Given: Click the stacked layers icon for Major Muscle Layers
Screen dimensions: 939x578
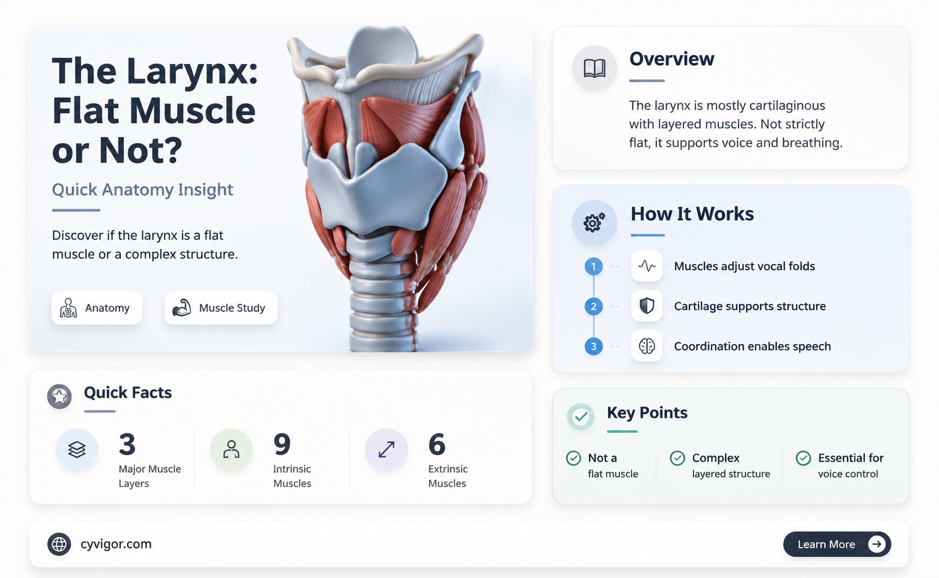Looking at the screenshot, I should pyautogui.click(x=77, y=449).
